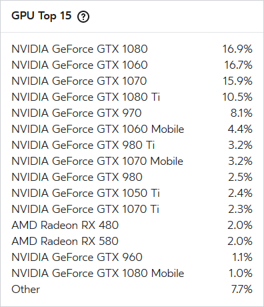Select the Other category row
The width and height of the screenshot is (264, 307).
click(x=132, y=289)
